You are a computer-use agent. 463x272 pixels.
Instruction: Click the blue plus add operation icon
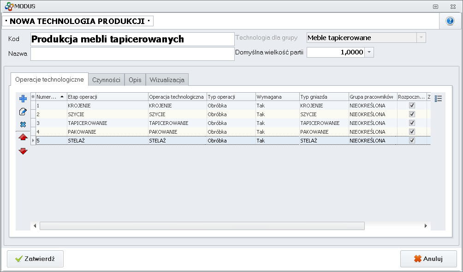coord(23,98)
